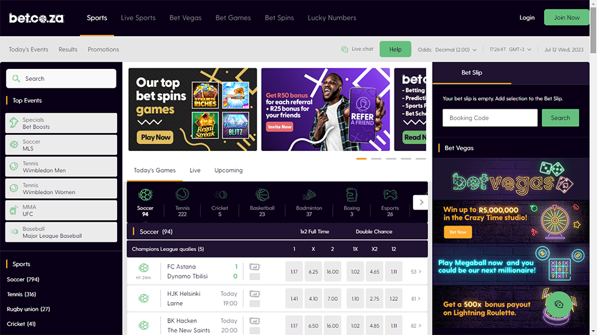
Task: Click the Live chat headset icon
Action: click(x=345, y=49)
